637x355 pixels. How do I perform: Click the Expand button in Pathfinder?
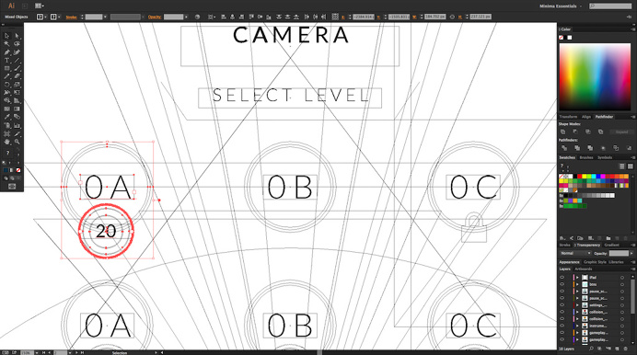coord(621,132)
